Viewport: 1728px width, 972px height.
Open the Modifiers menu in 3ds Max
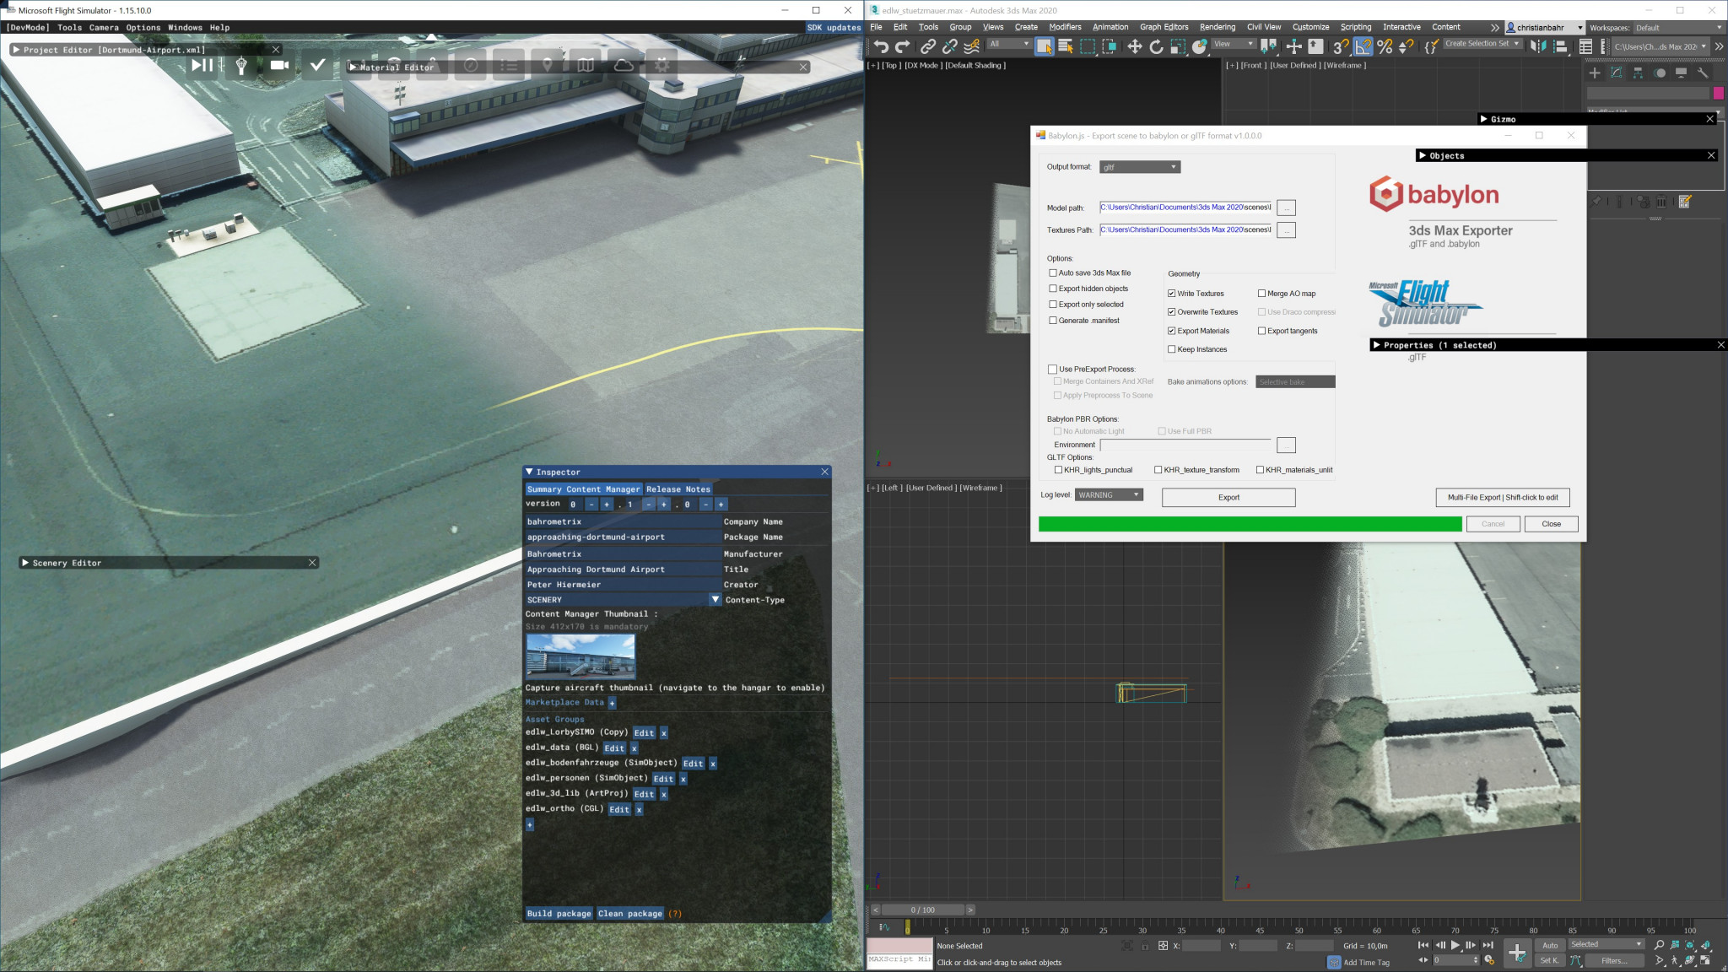(x=1065, y=27)
